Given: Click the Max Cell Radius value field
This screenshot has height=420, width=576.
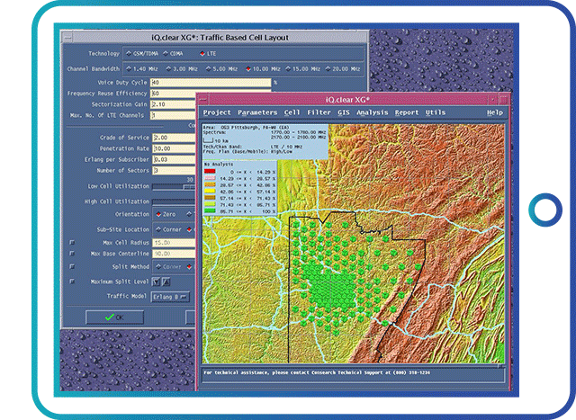Looking at the screenshot, I should [x=174, y=243].
